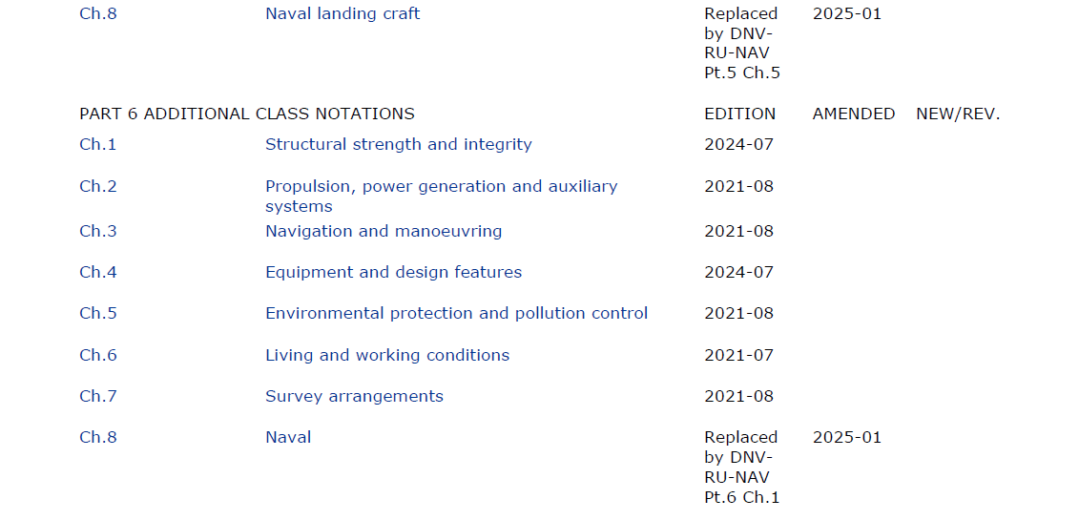Select the Ch.2 chapter link

pos(97,187)
